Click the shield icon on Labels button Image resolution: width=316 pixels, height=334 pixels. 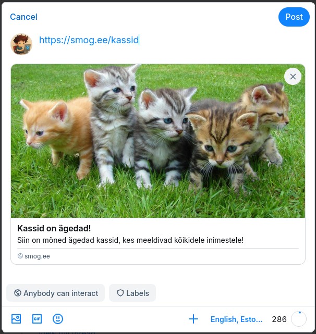(120, 293)
